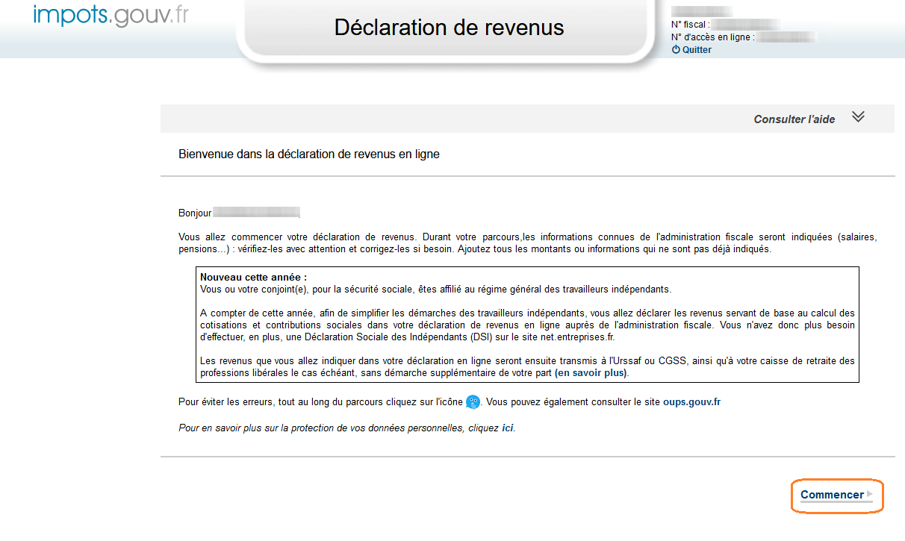This screenshot has width=905, height=541.
Task: Click the blue help face icon
Action: [x=473, y=402]
